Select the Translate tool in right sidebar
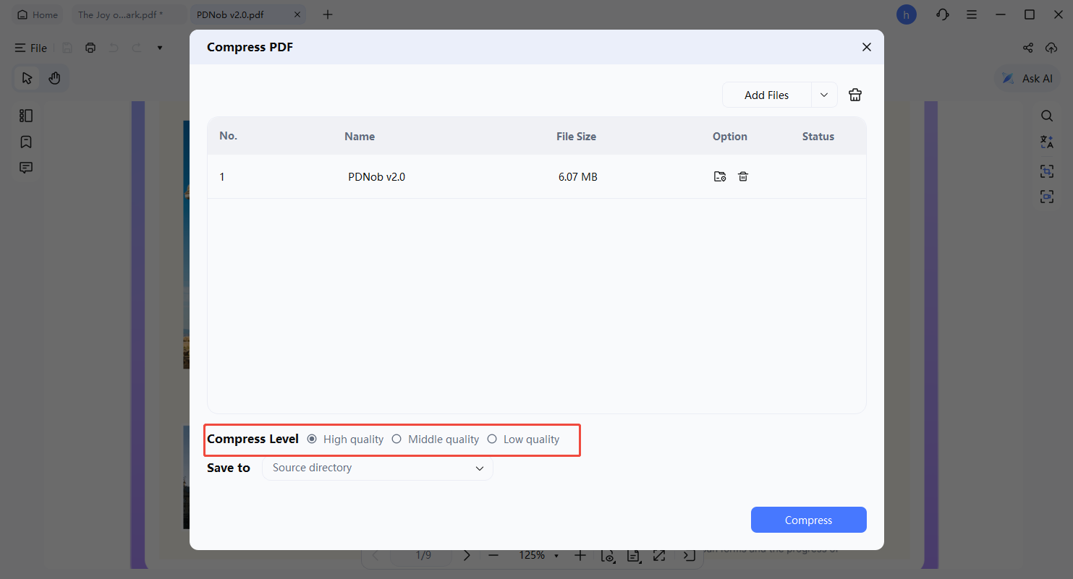Viewport: 1073px width, 579px height. (1047, 142)
